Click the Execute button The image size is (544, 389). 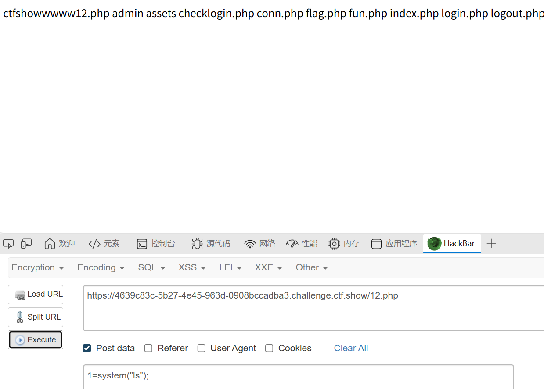36,340
